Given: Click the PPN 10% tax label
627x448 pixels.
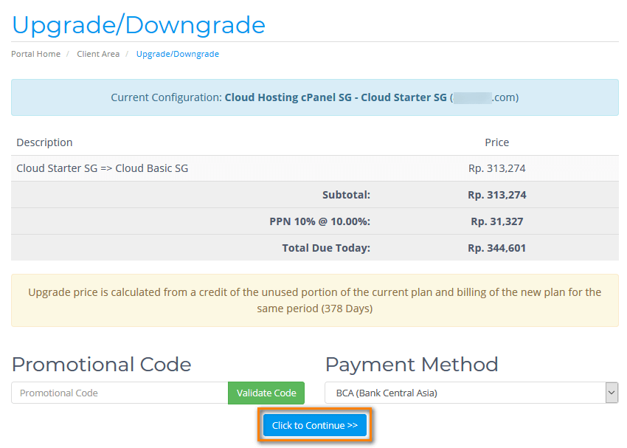Looking at the screenshot, I should click(x=319, y=221).
